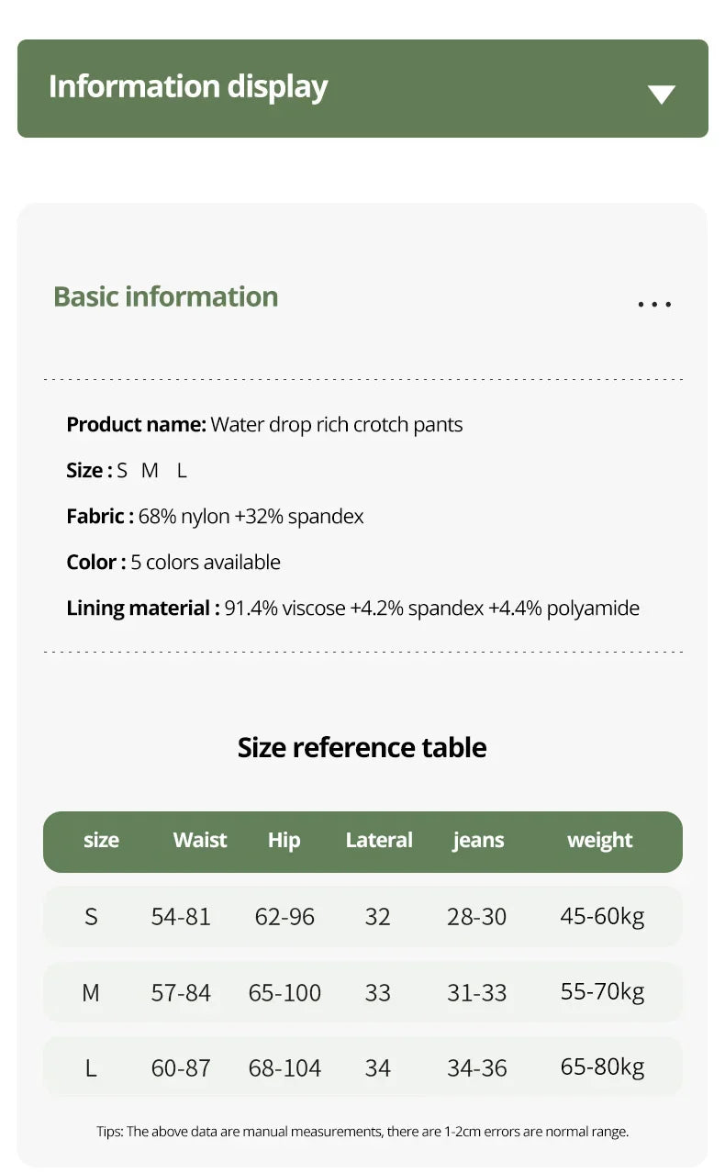This screenshot has width=725, height=1173.
Task: Select the weight column header
Action: 600,841
